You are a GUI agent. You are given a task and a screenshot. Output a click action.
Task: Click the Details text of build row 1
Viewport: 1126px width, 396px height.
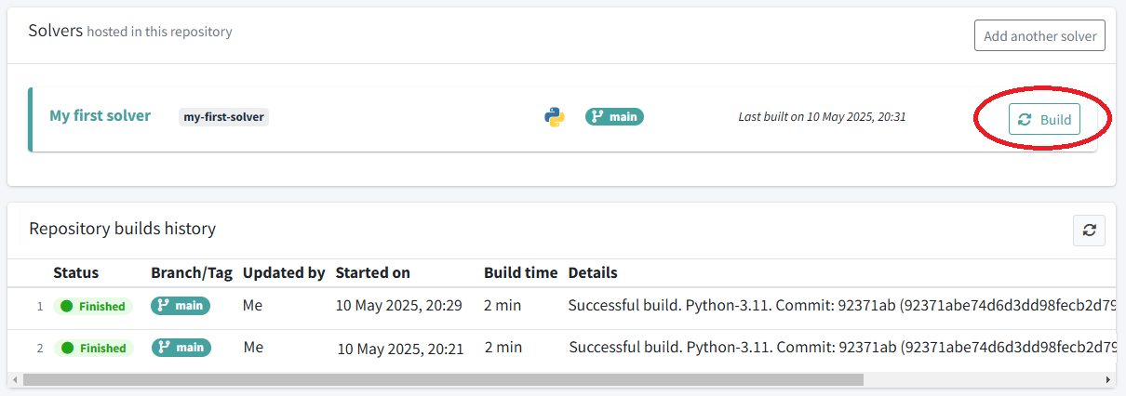click(841, 305)
